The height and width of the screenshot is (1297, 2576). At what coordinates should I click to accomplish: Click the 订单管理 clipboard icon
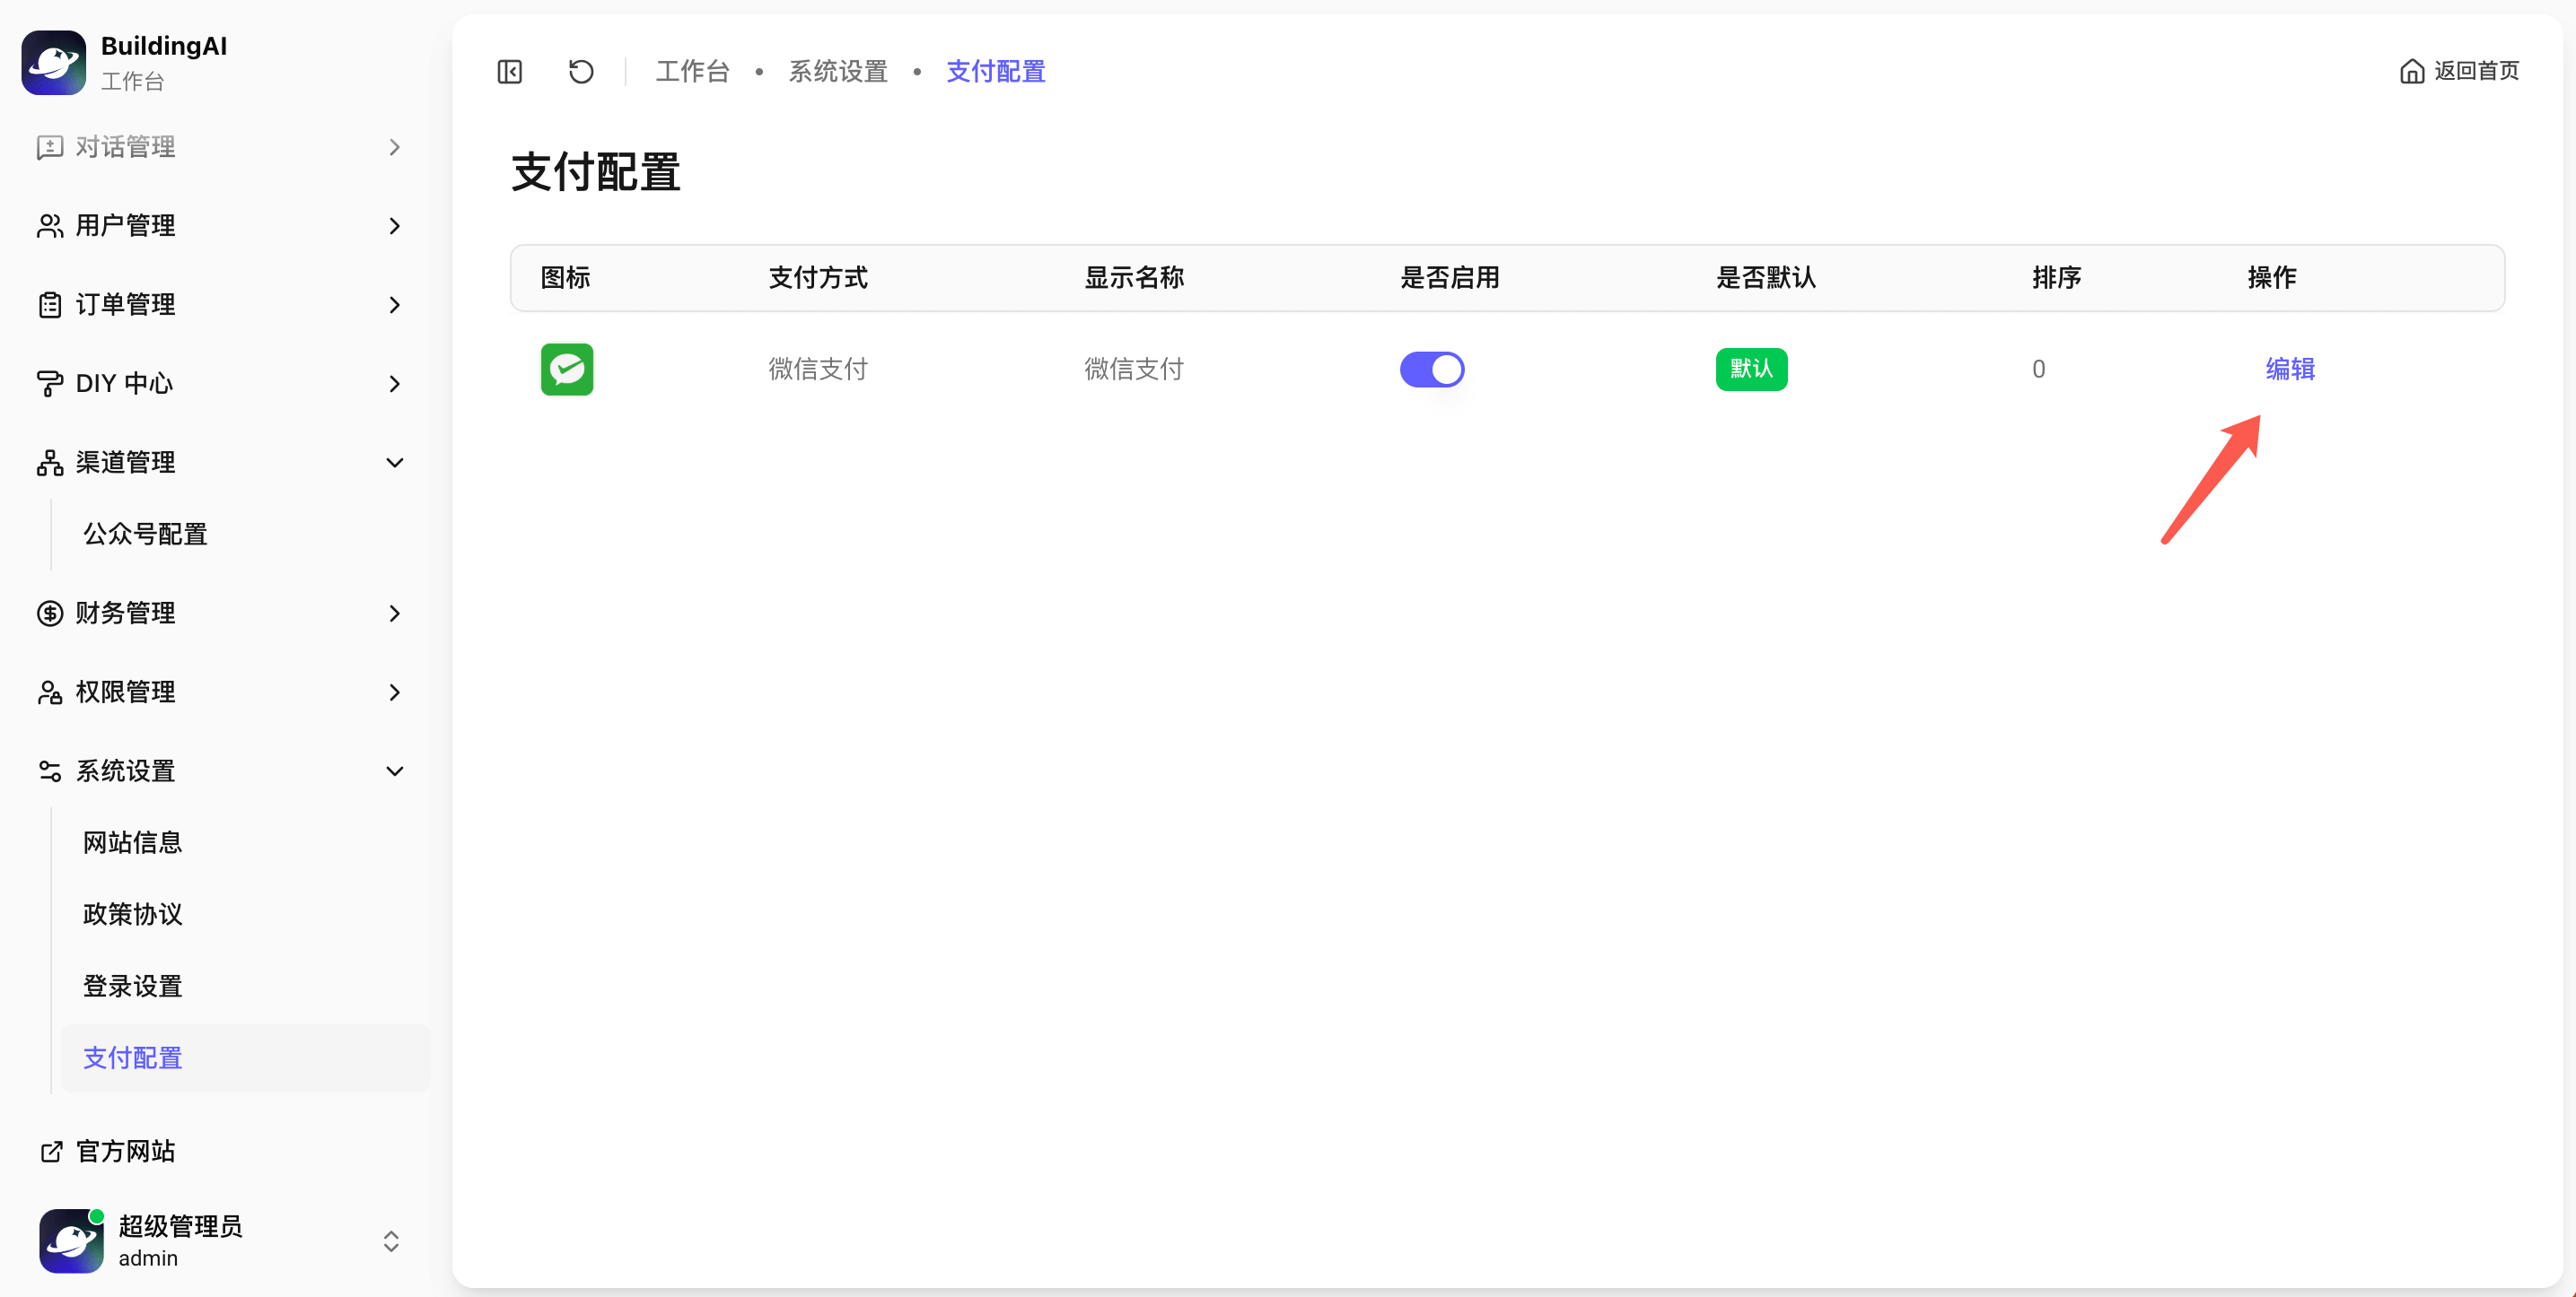50,305
